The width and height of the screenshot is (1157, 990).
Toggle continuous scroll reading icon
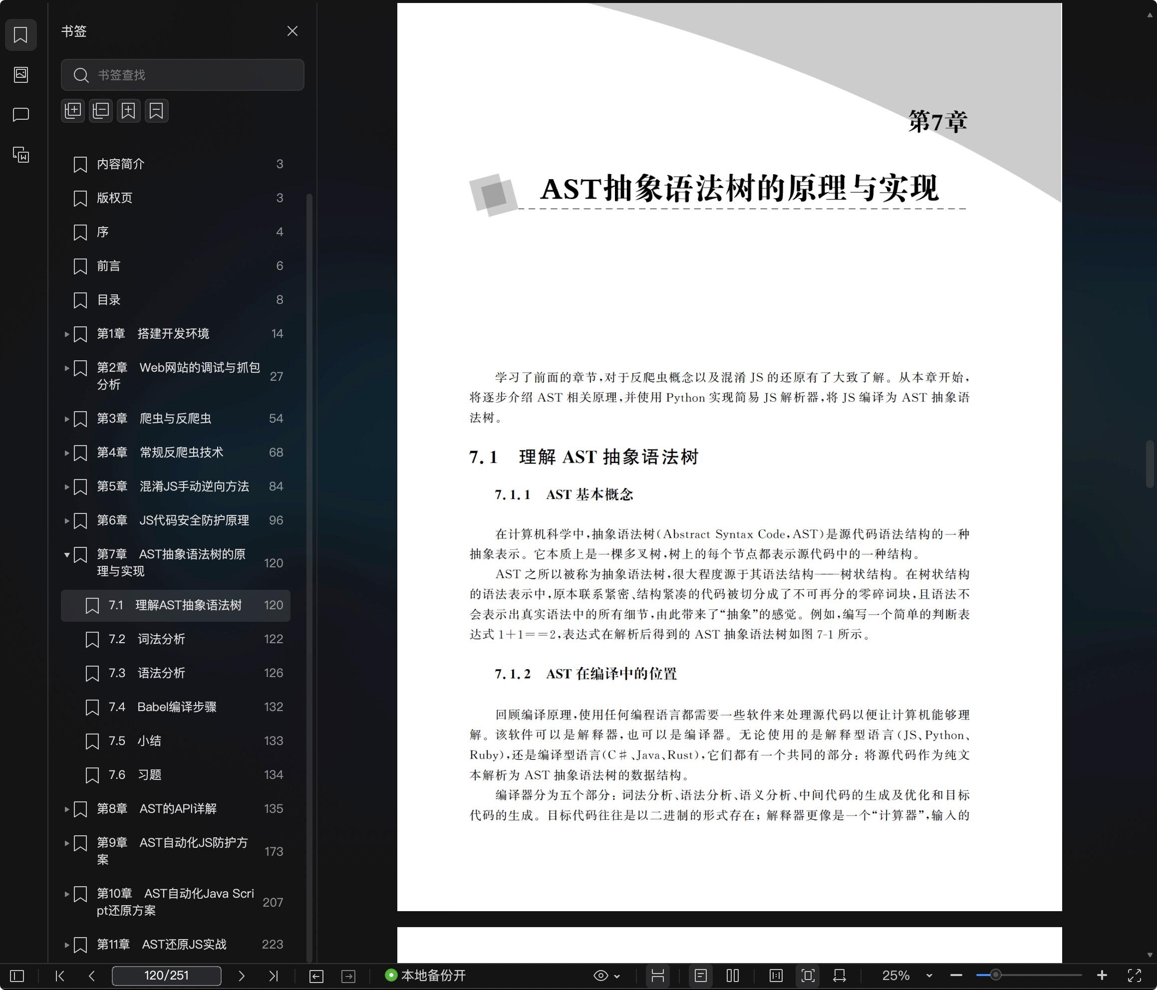point(776,976)
